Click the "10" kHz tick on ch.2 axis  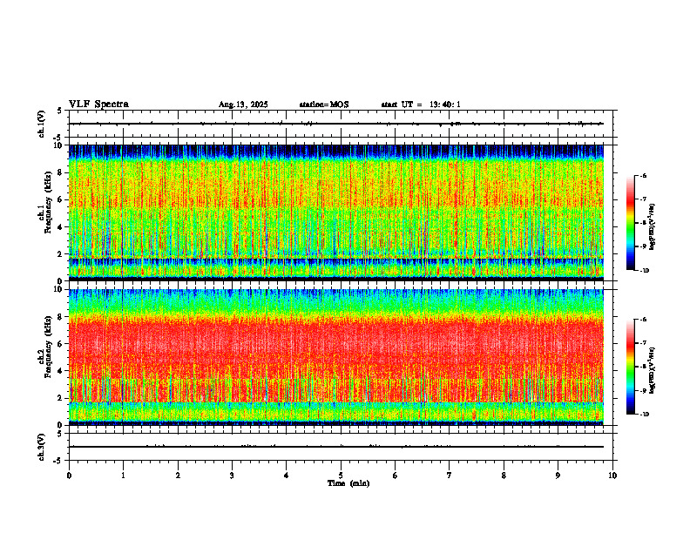tap(58, 289)
